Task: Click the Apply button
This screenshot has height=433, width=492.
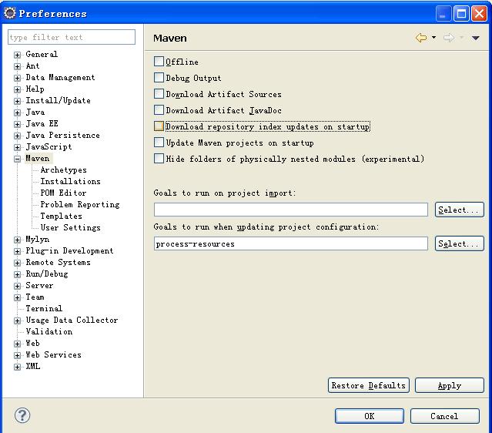Action: (x=450, y=385)
